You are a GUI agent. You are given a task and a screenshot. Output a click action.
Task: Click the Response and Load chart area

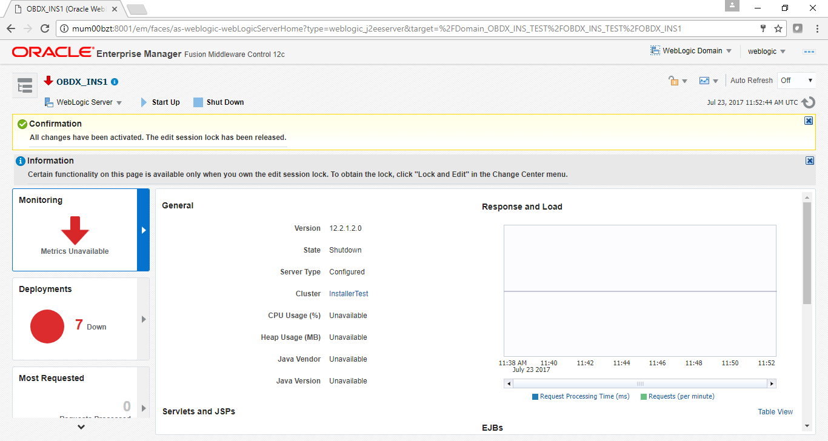[640, 291]
